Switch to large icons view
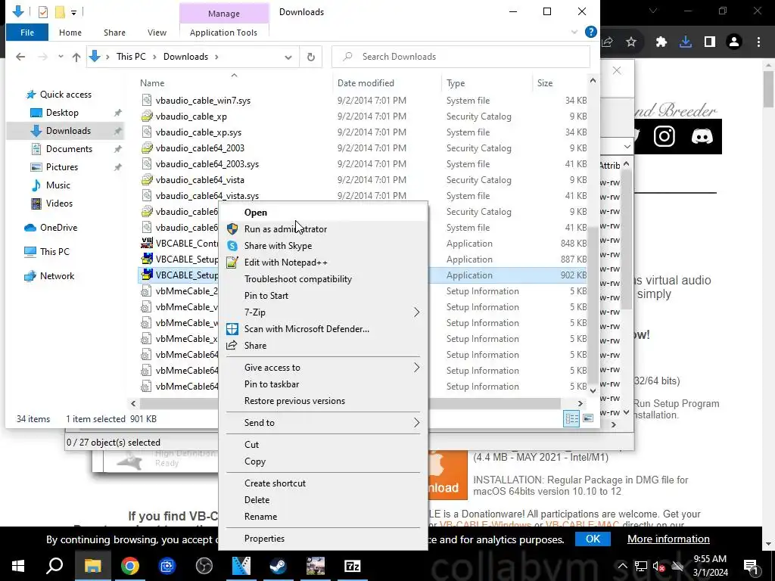 point(587,419)
